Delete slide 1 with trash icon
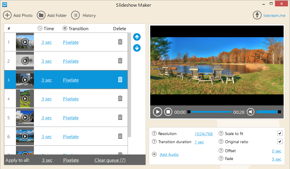 120,42
